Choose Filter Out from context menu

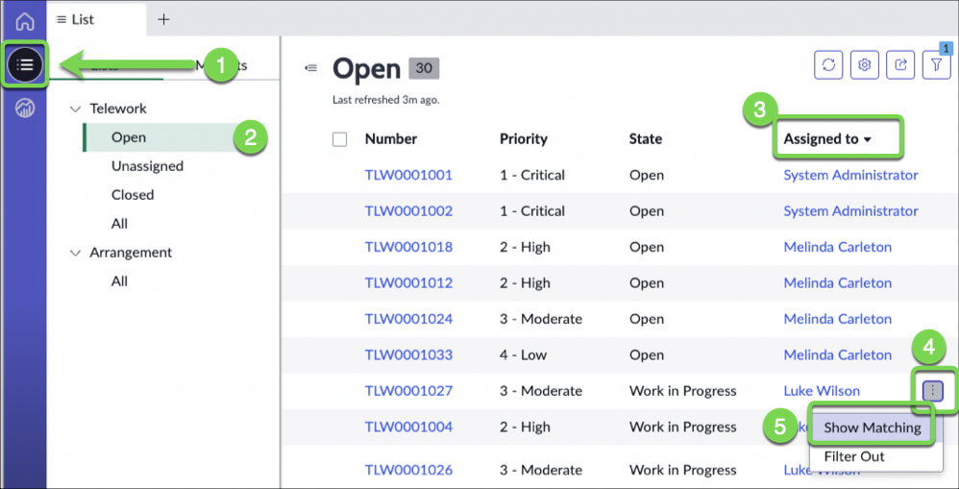coord(853,456)
